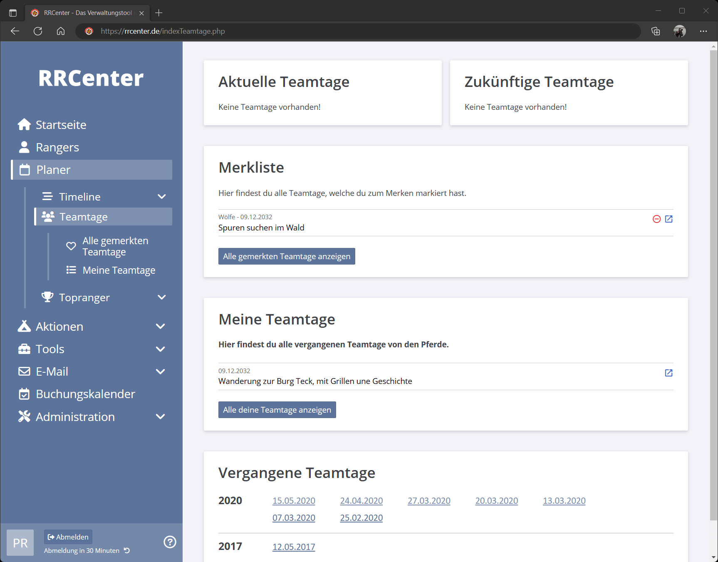The height and width of the screenshot is (562, 718).
Task: Reload the page in the browser
Action: [x=38, y=31]
